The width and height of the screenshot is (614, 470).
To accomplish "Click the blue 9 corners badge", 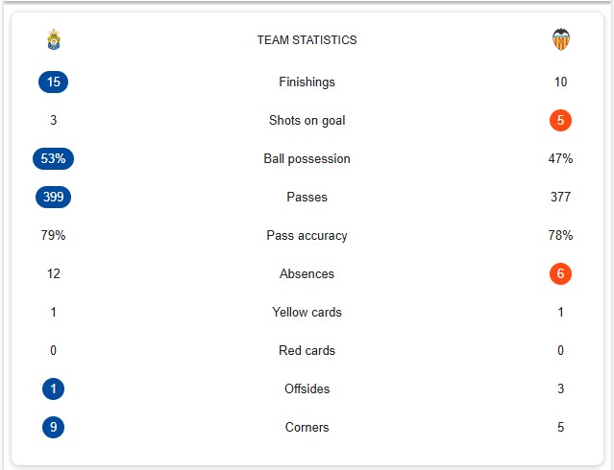I will click(x=53, y=427).
